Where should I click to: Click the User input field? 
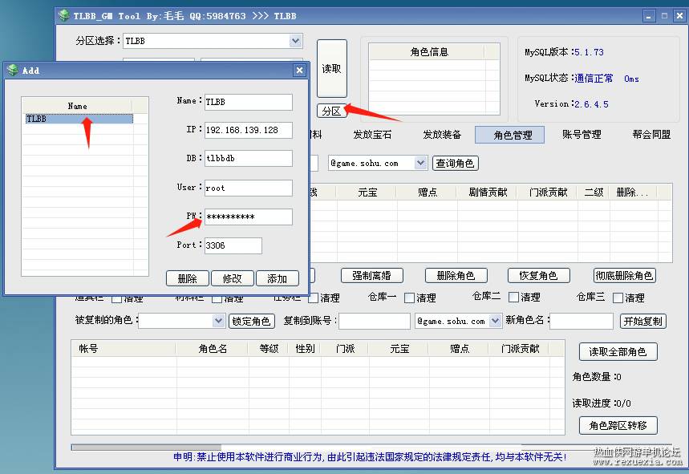point(249,188)
